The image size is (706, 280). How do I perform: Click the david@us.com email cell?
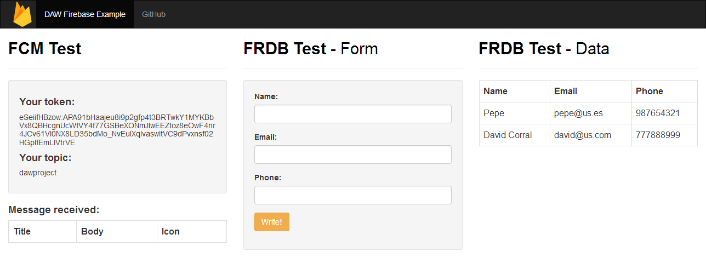(x=582, y=135)
